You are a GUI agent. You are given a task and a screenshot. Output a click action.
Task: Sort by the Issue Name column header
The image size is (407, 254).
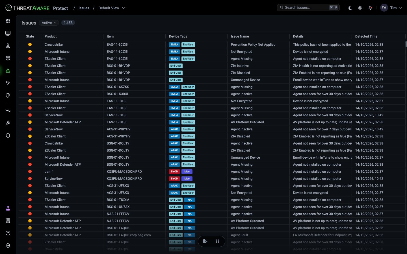point(240,36)
